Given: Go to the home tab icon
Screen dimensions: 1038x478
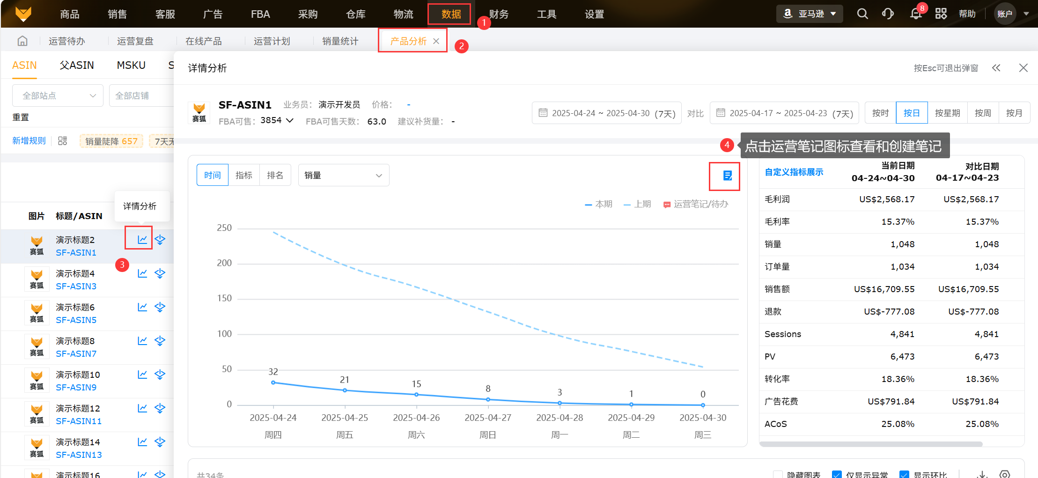Looking at the screenshot, I should 22,41.
